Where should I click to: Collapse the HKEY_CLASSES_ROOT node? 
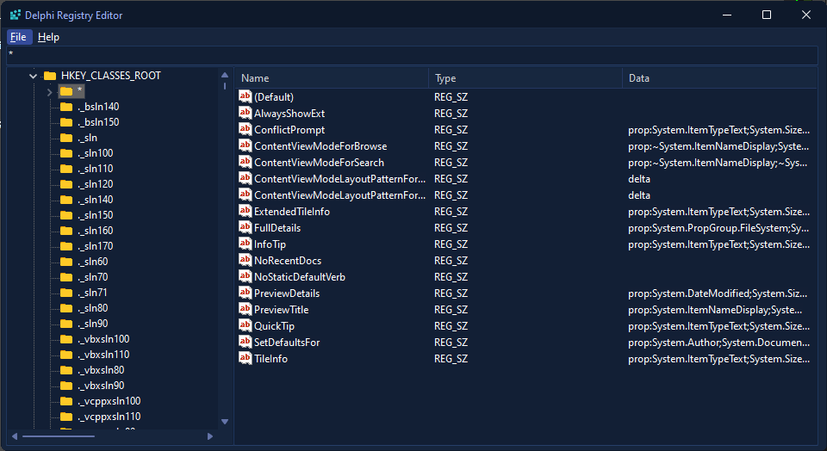click(x=34, y=76)
